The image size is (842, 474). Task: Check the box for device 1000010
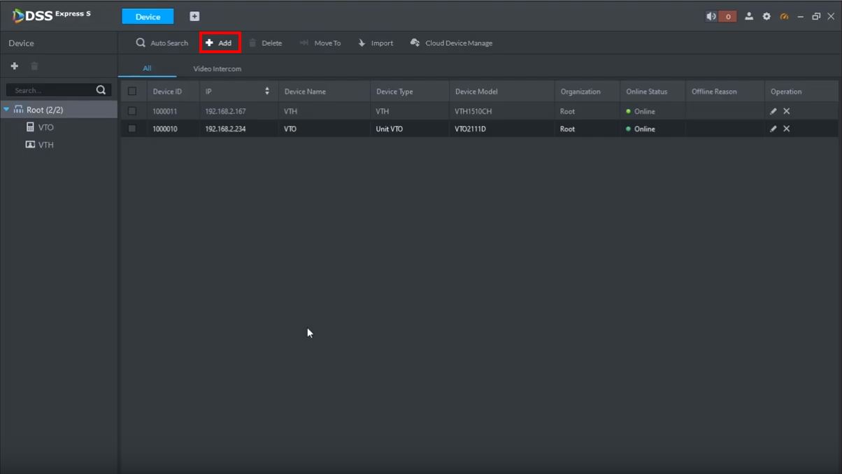click(132, 129)
